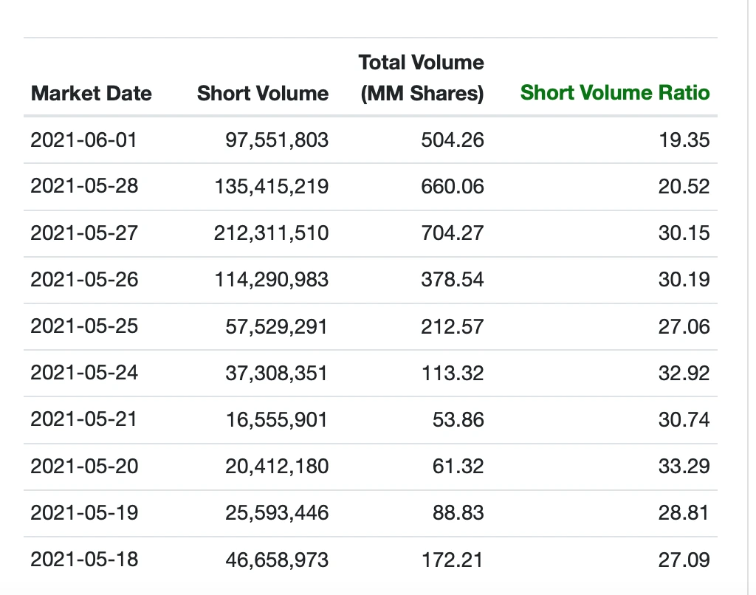Click short volume 20,412,180 cell
Screen dimensions: 756x595
coord(277,467)
